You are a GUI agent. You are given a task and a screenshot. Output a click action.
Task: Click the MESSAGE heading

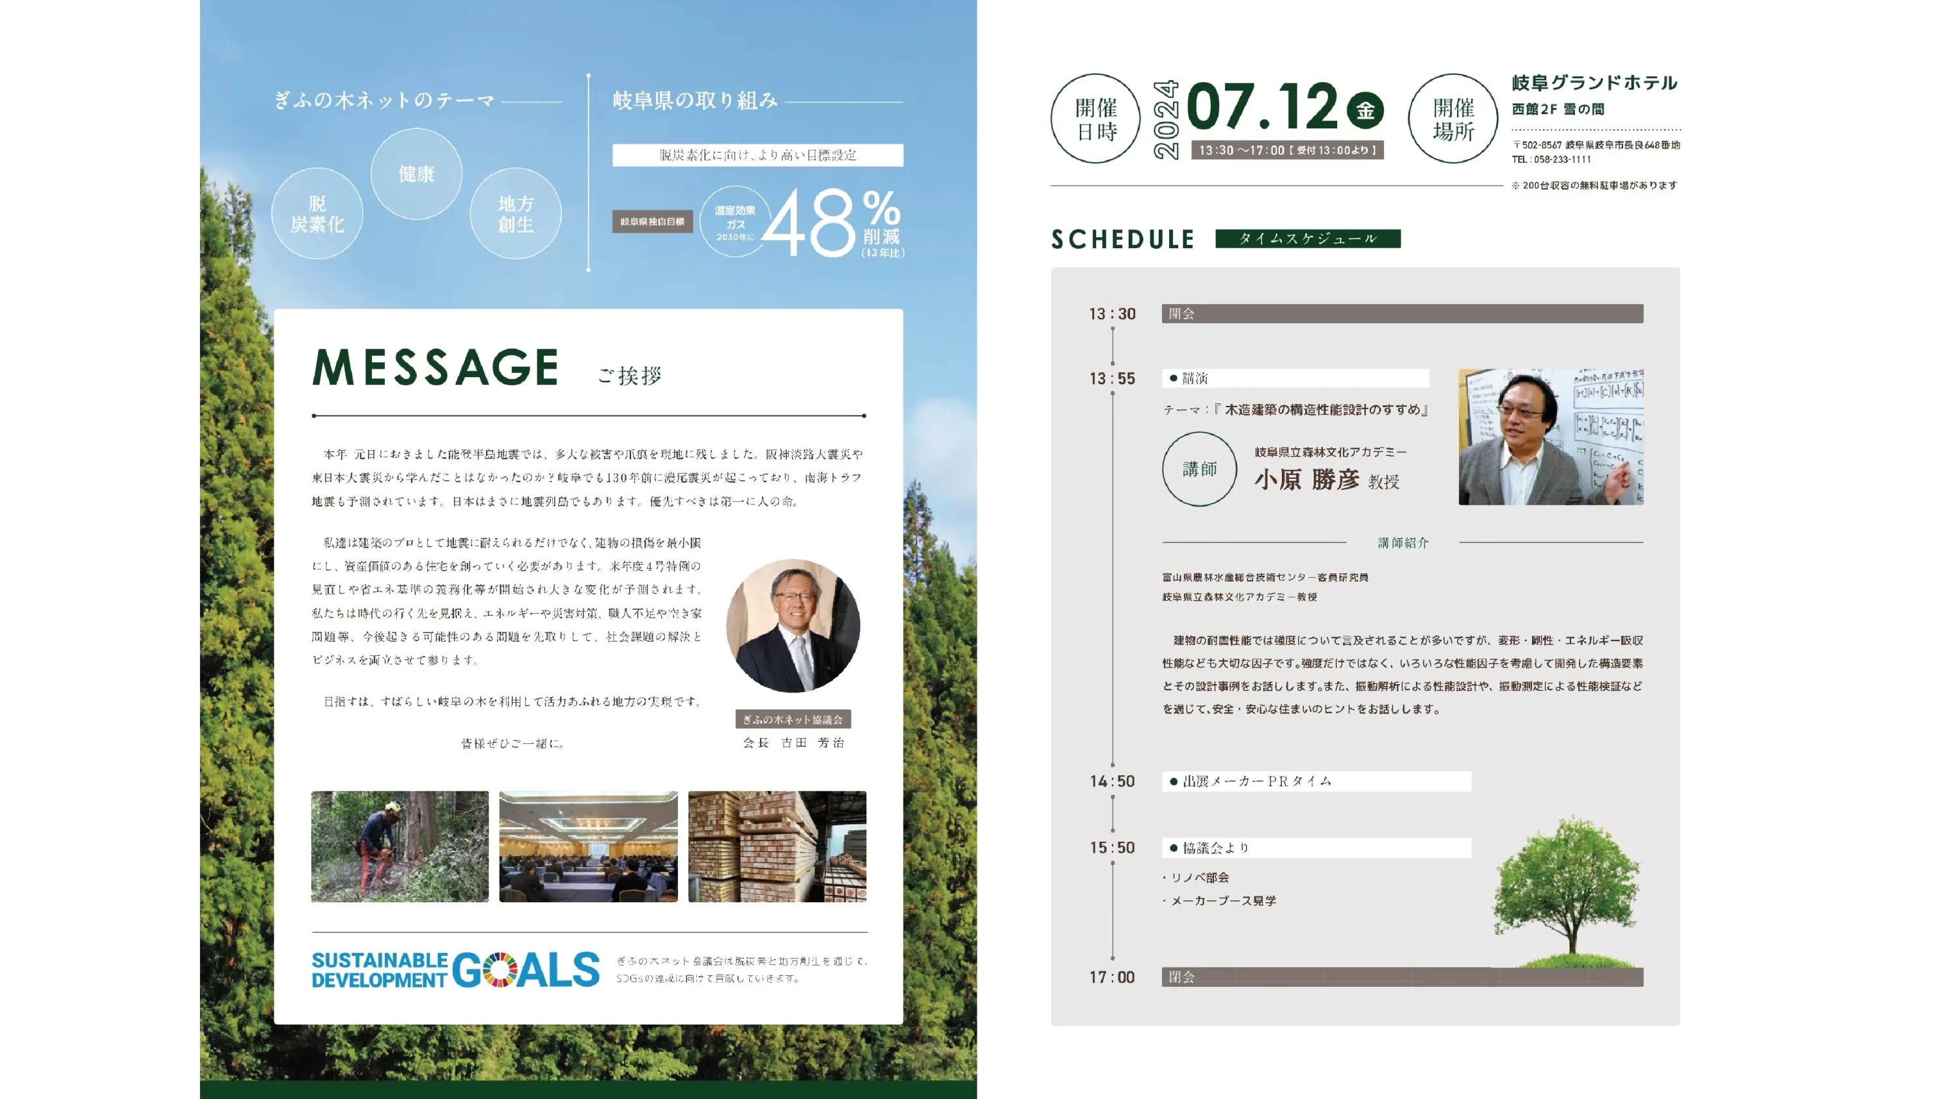436,368
